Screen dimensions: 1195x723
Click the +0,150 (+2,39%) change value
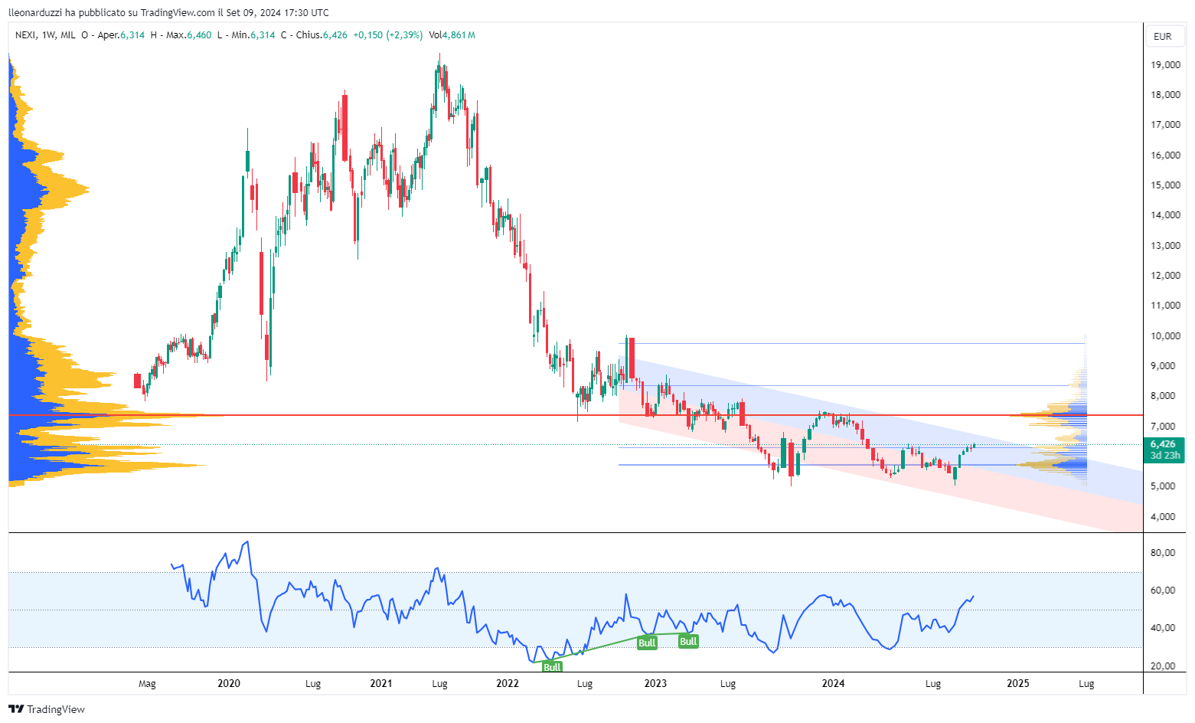(388, 35)
